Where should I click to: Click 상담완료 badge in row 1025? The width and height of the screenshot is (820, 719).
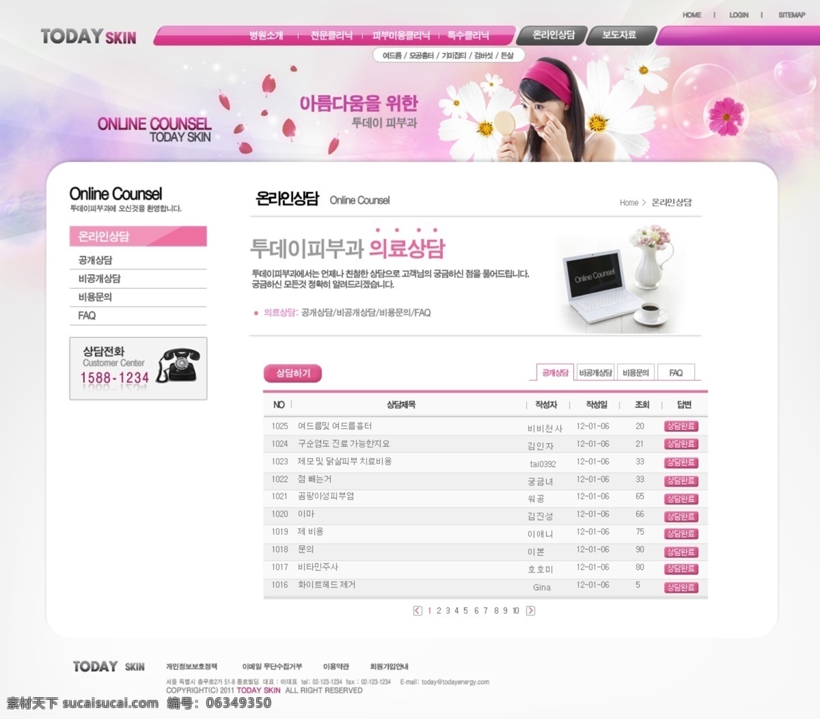pos(681,426)
